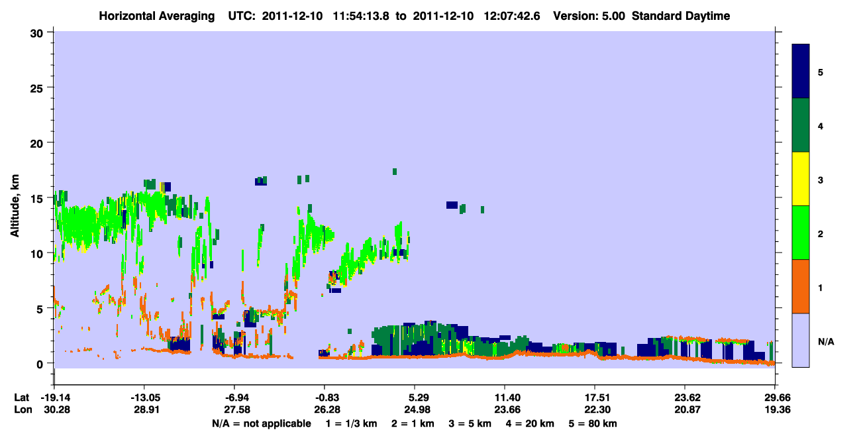The width and height of the screenshot is (861, 442).
Task: Click the orange colorbar segment labeled 1
Action: pyautogui.click(x=801, y=286)
